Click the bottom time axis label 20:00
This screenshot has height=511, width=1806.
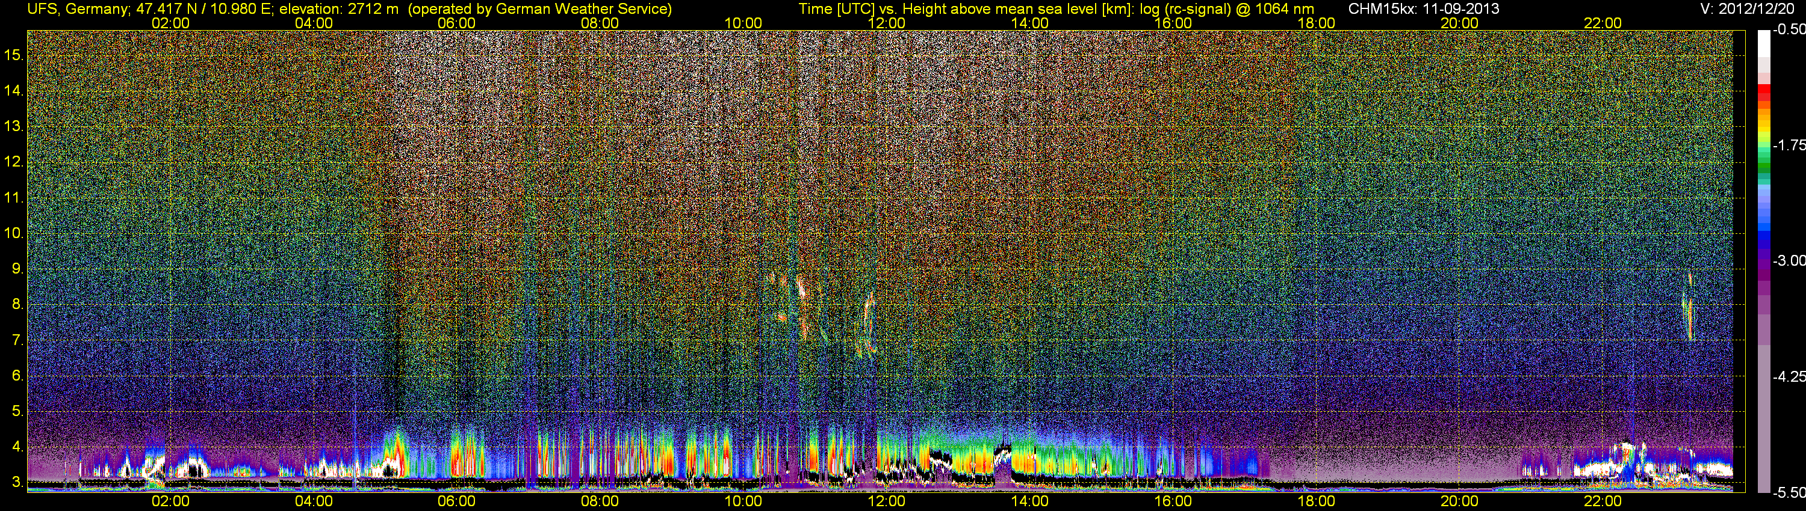pos(1460,501)
